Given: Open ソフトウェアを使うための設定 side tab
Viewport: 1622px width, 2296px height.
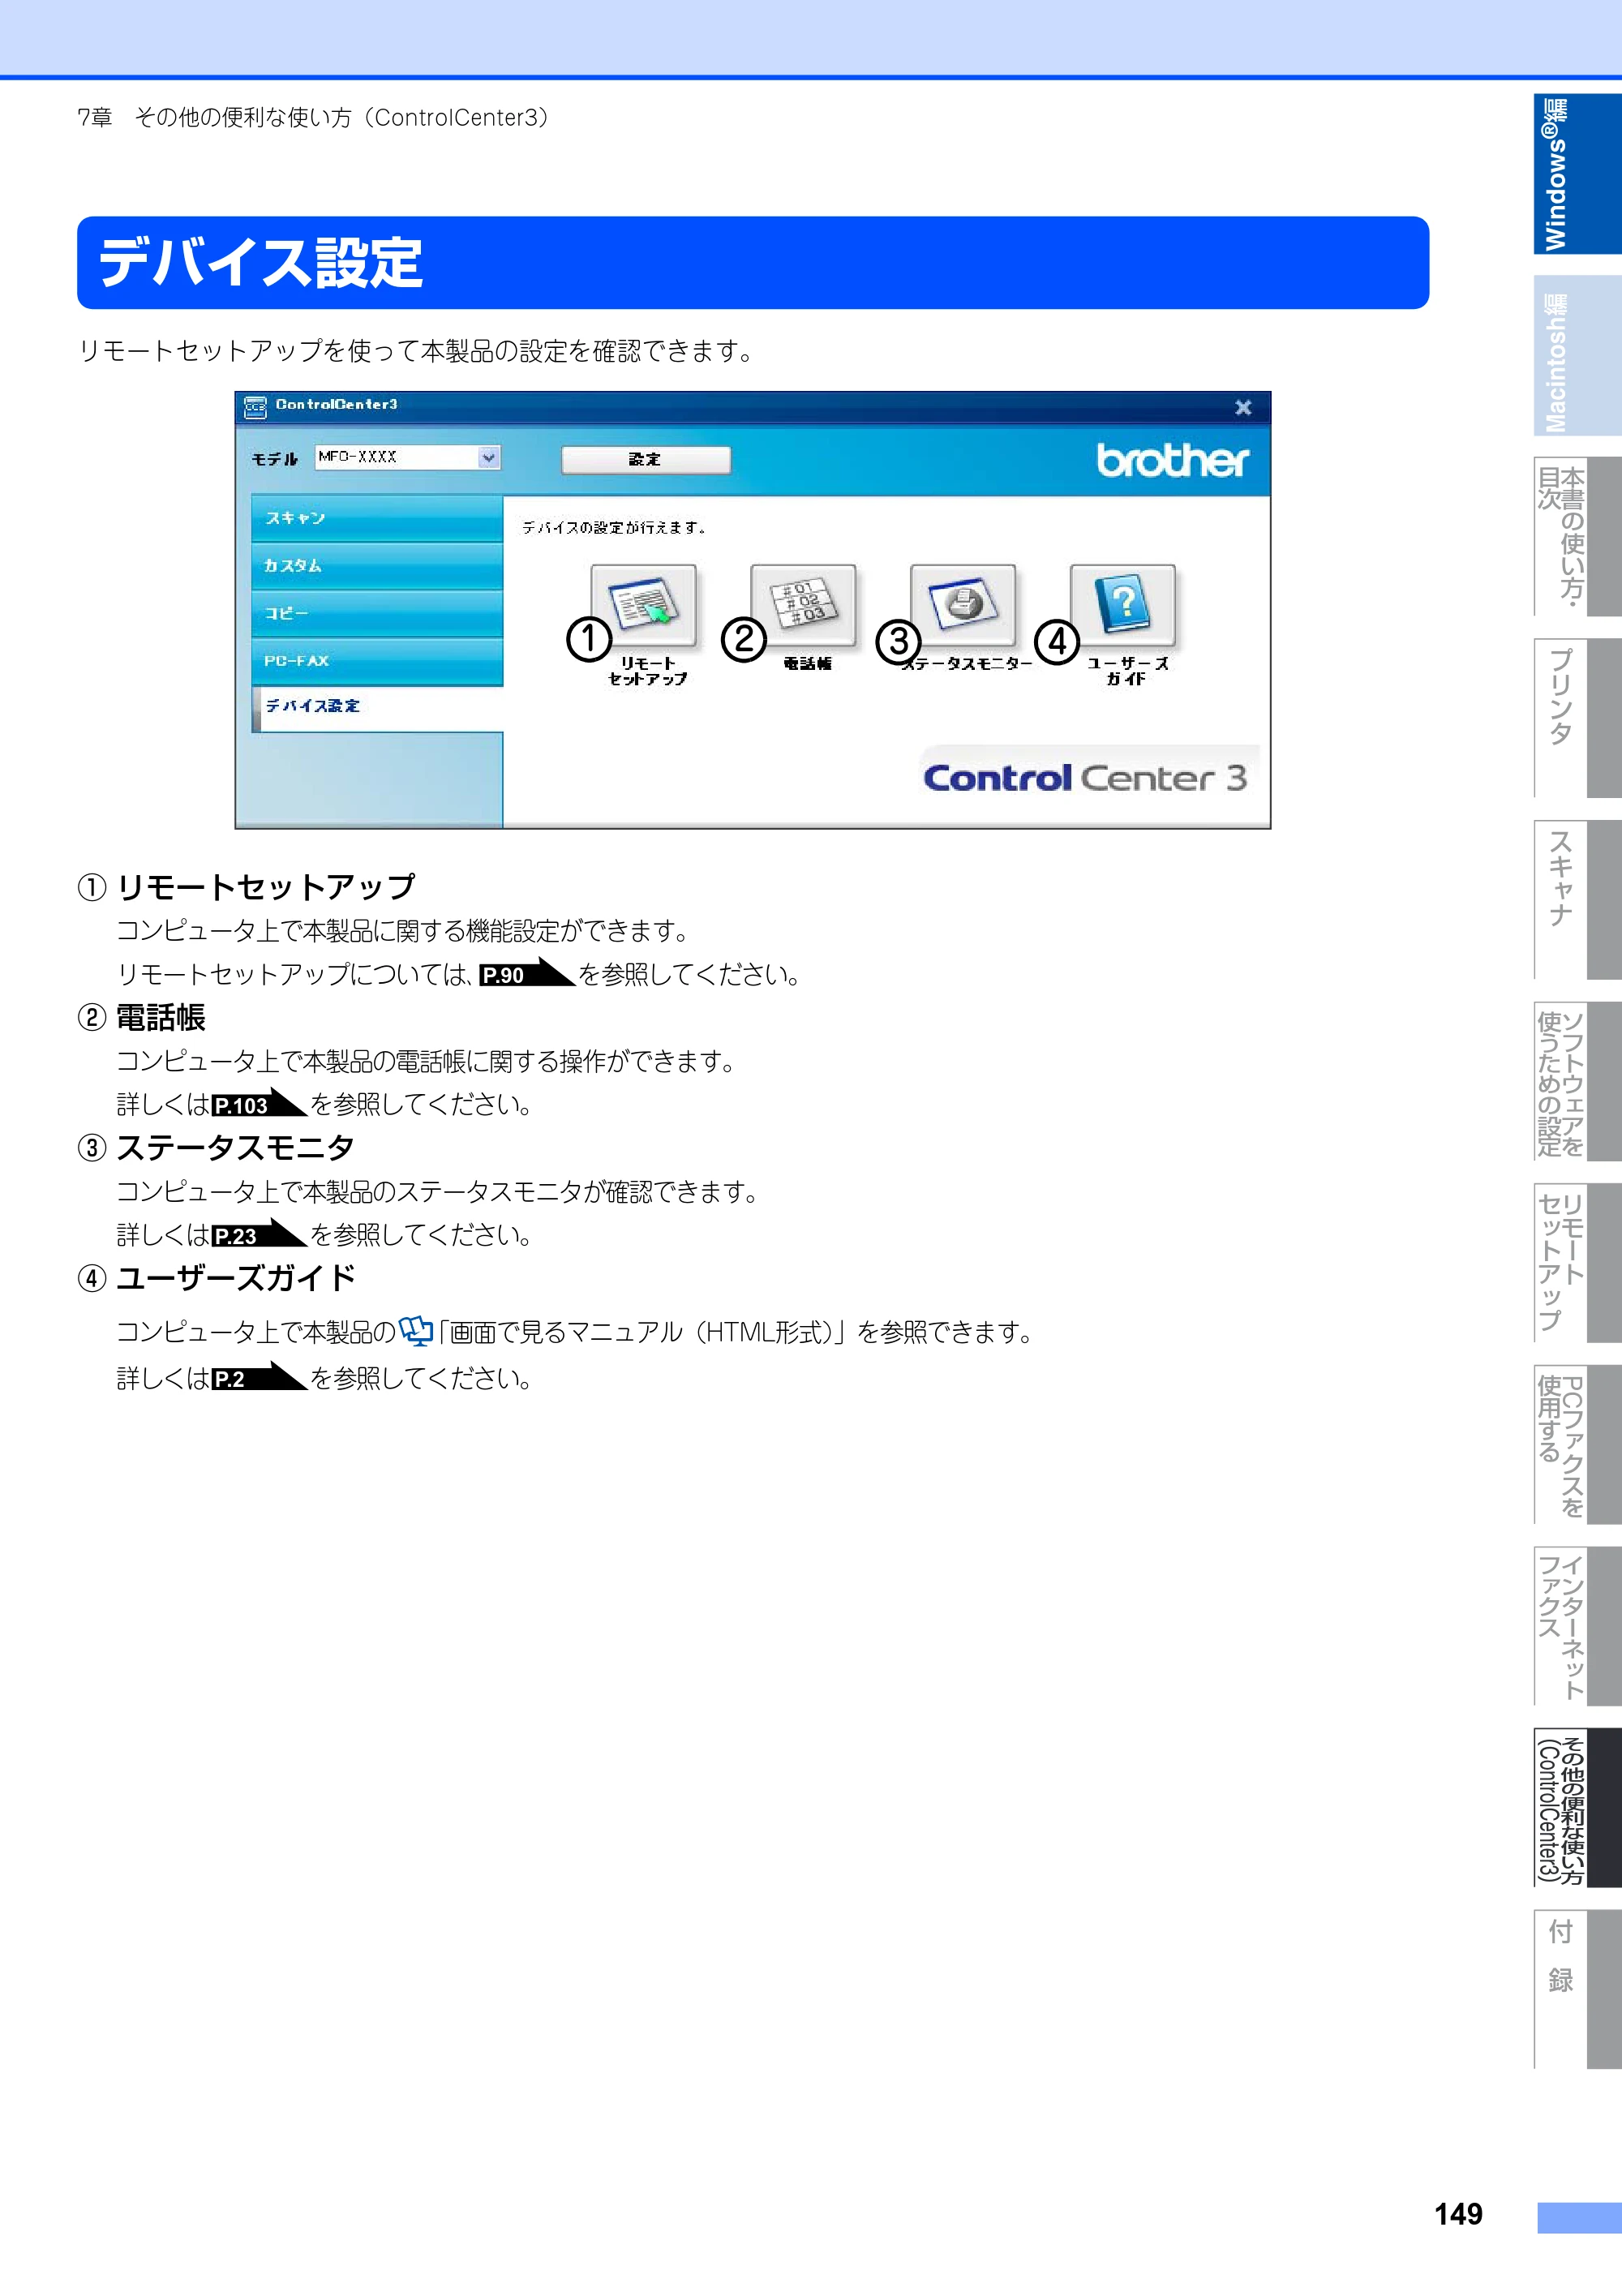Looking at the screenshot, I should [x=1577, y=1081].
